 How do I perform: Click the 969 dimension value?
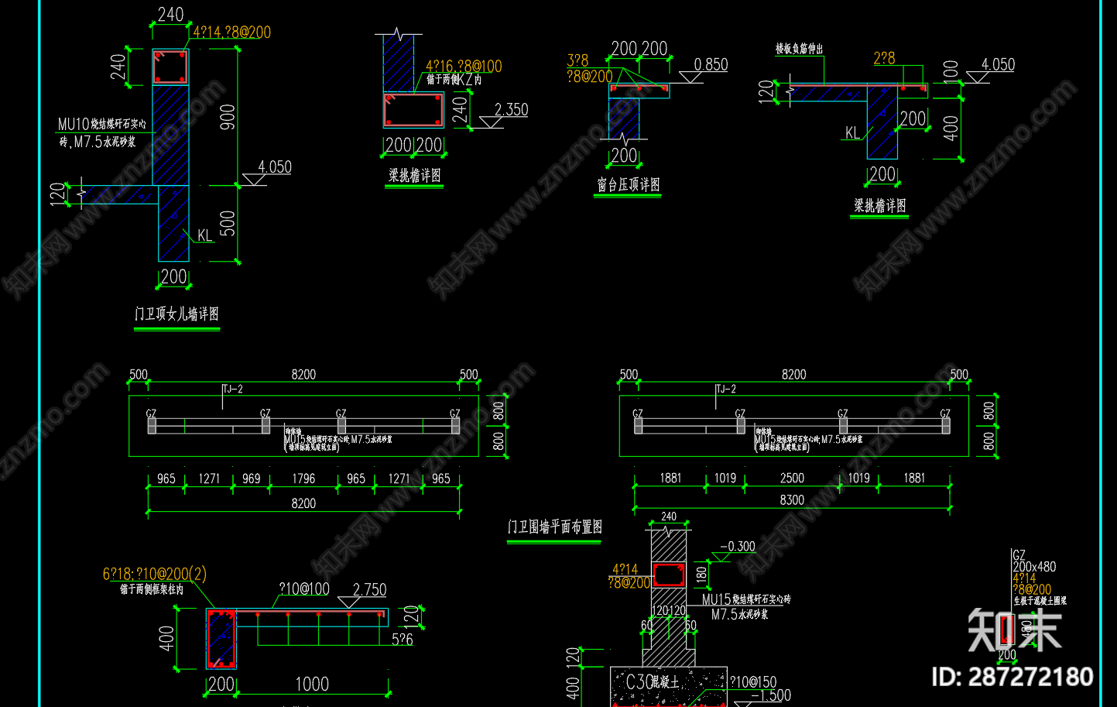pos(251,479)
